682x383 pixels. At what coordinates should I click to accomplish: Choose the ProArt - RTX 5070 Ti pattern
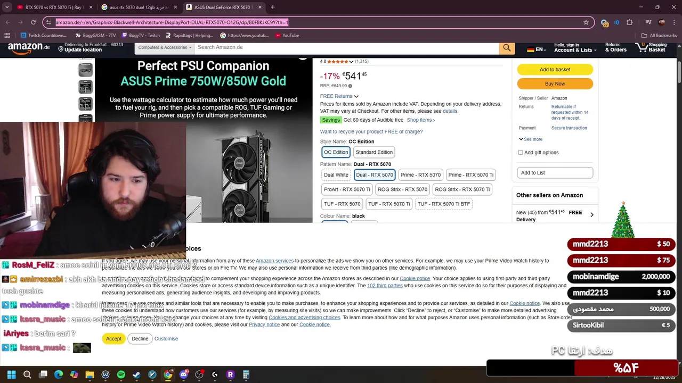[x=347, y=189]
